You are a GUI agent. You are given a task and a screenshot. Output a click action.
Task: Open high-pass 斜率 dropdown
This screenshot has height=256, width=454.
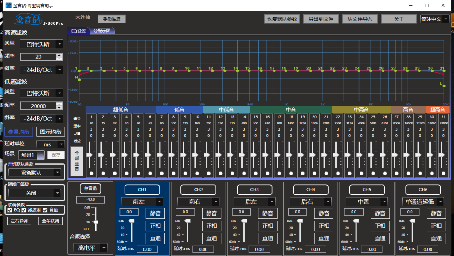(x=41, y=70)
